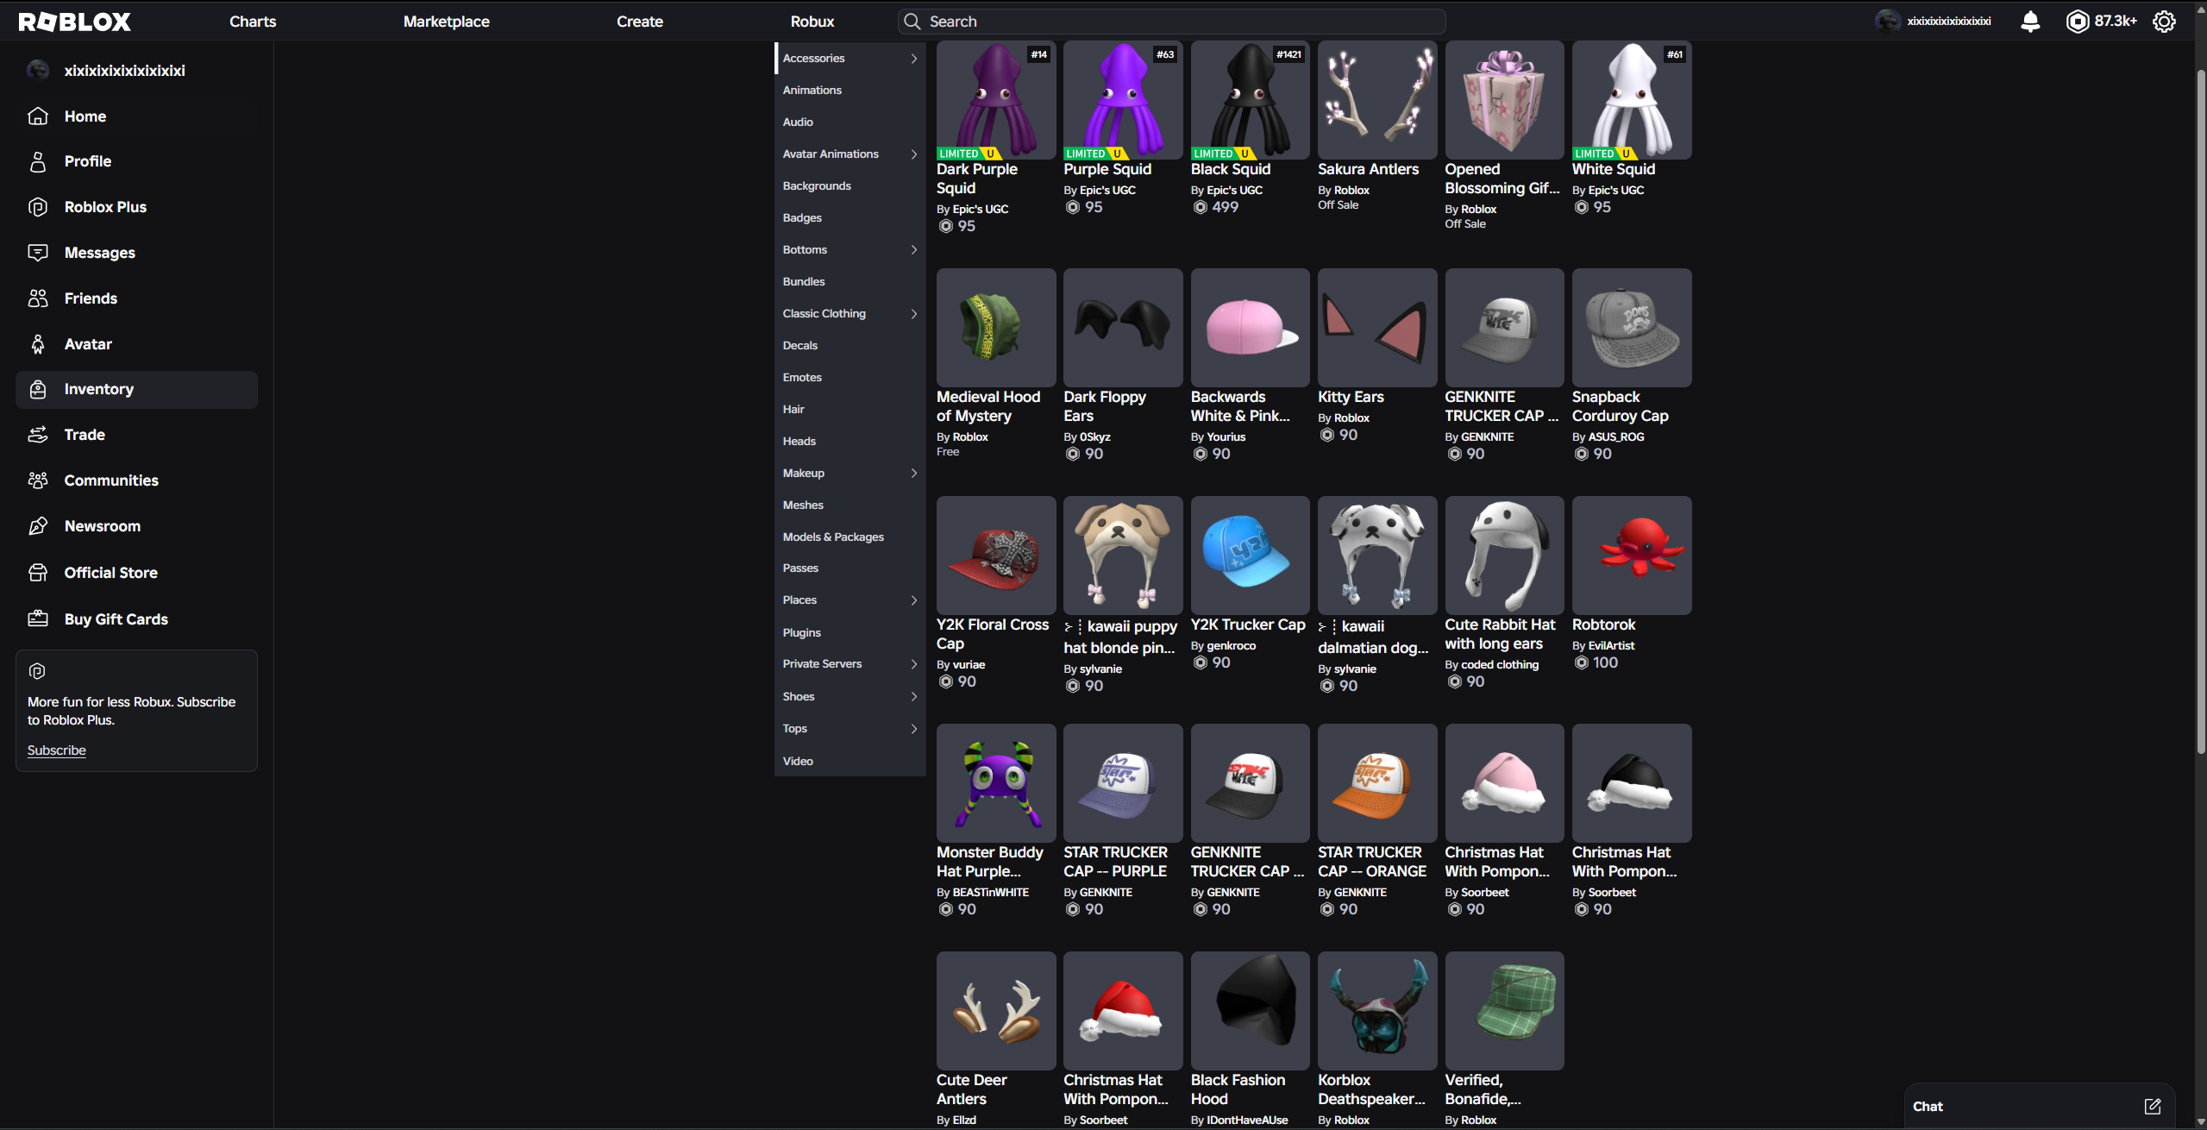Open the notifications bell icon
This screenshot has height=1130, width=2207.
(2030, 22)
